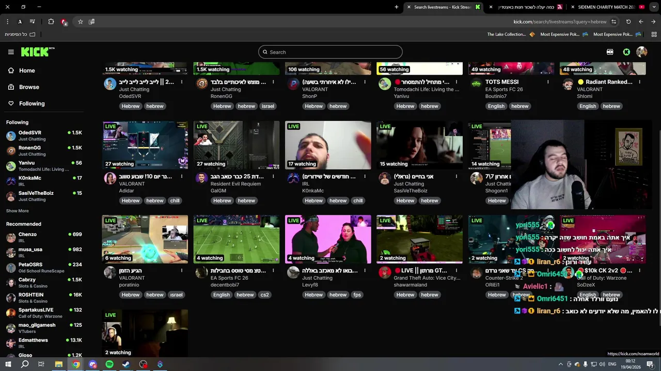Open the site information tune icon

[x=613, y=22]
